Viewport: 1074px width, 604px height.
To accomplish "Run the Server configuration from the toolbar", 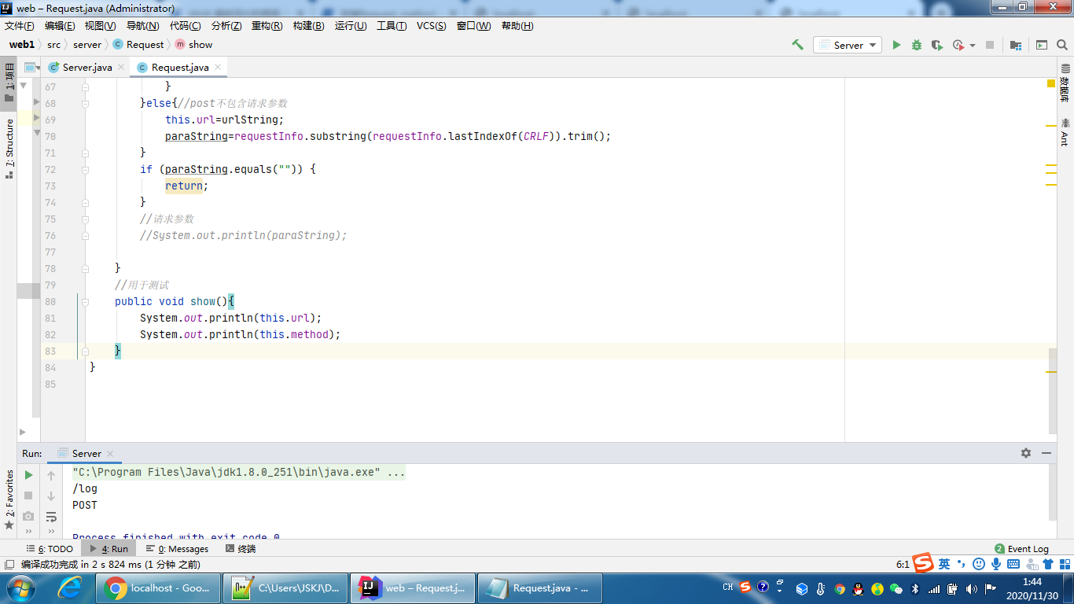I will 896,45.
